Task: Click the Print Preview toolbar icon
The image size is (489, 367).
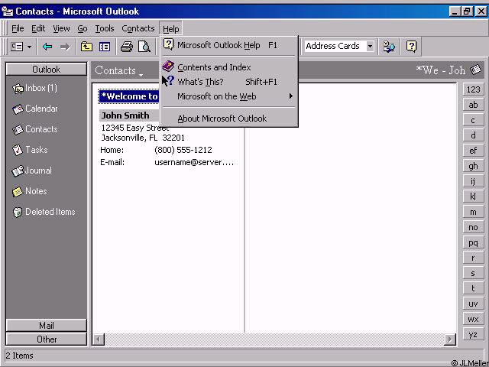Action: click(x=144, y=47)
